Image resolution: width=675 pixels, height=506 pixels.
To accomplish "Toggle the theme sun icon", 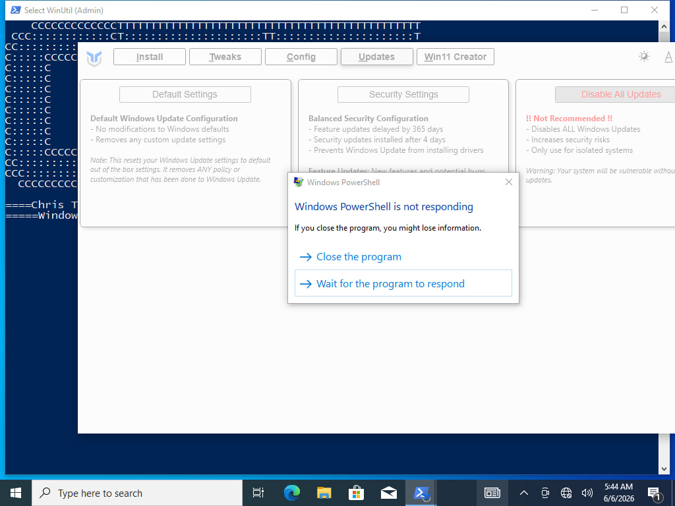I will [x=644, y=57].
